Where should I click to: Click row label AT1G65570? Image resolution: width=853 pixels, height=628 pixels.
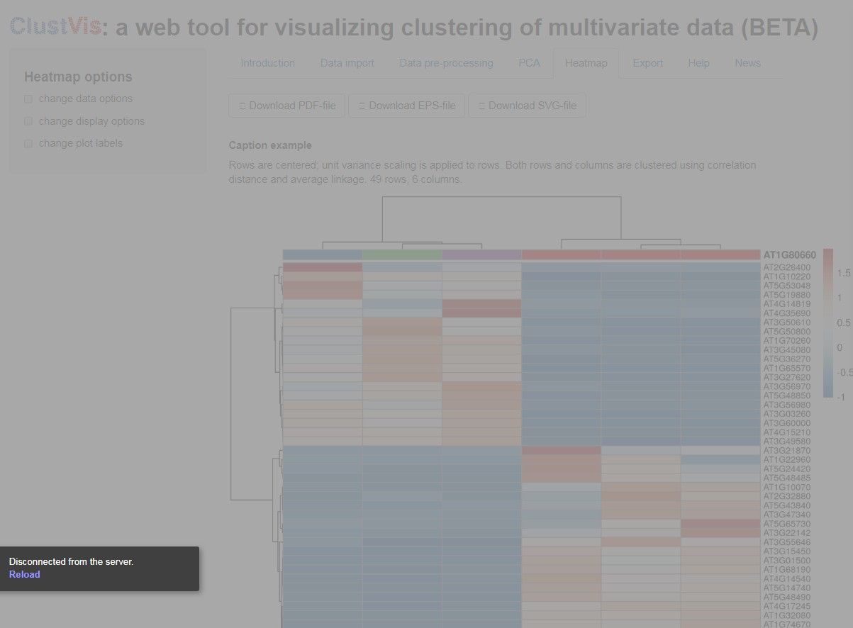(786, 369)
